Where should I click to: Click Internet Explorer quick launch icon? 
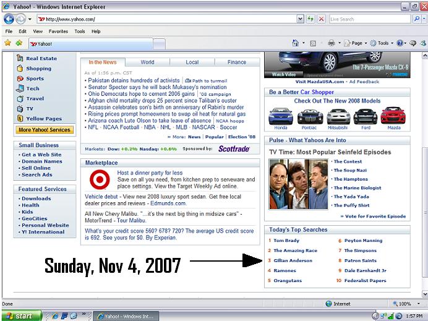click(55, 316)
